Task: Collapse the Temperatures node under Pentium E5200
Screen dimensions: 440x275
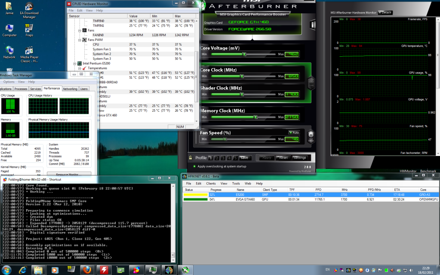Action: [80, 68]
